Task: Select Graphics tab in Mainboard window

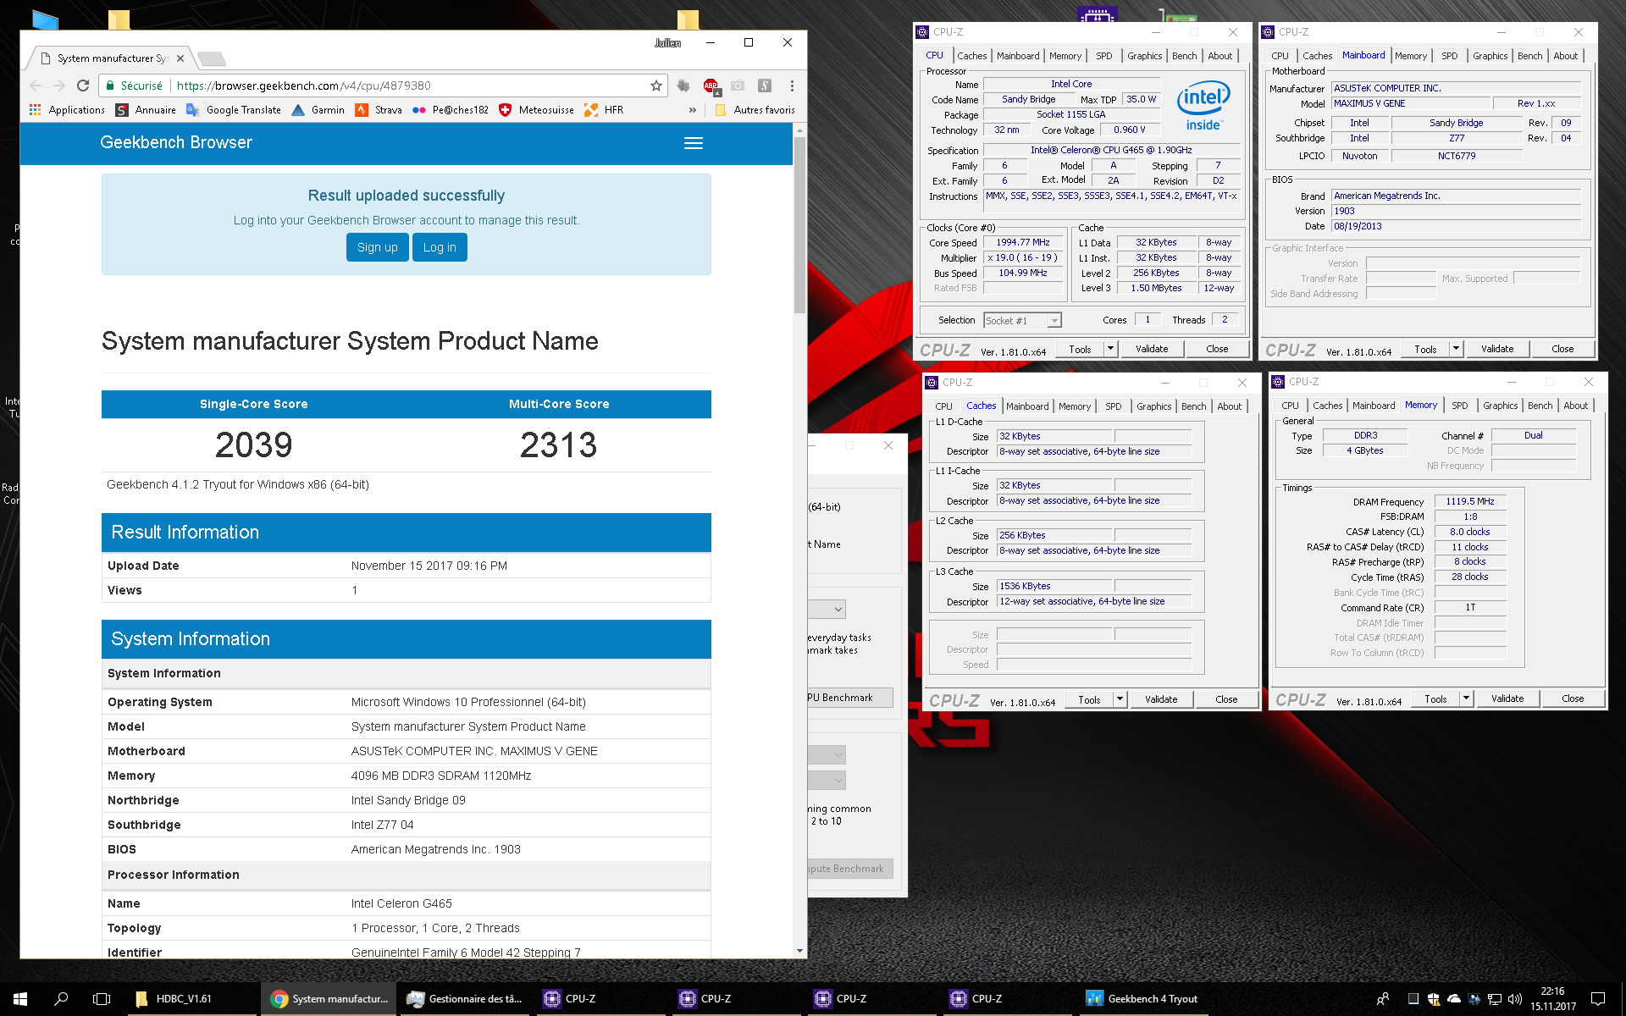Action: [1490, 56]
